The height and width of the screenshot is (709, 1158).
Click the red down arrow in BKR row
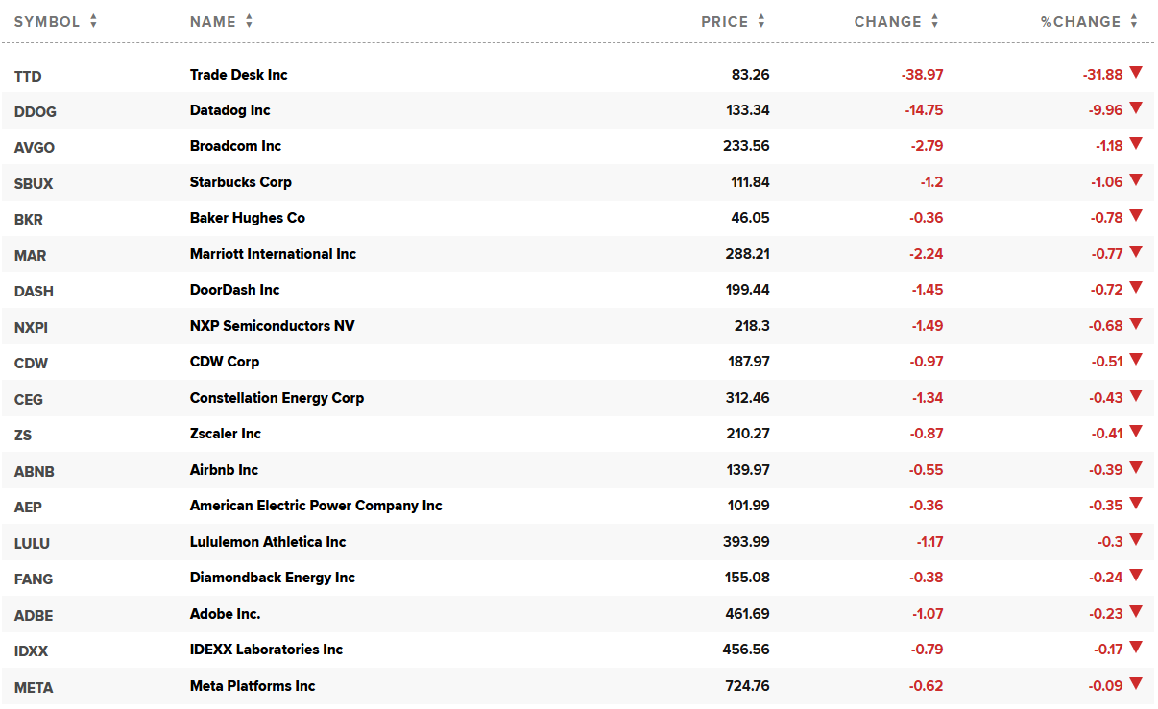(x=1136, y=216)
